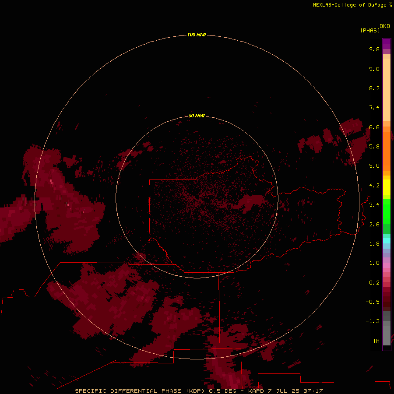Click the 8.2 color scale value

tap(374, 88)
